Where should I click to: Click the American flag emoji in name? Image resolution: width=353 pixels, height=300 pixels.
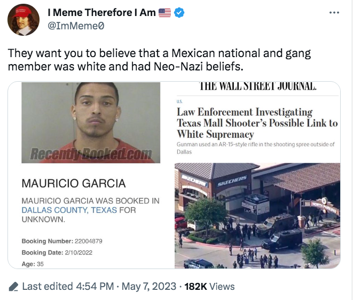164,13
